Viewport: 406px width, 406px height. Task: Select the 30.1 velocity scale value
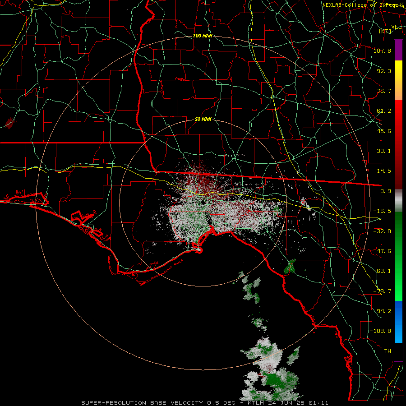pyautogui.click(x=384, y=151)
